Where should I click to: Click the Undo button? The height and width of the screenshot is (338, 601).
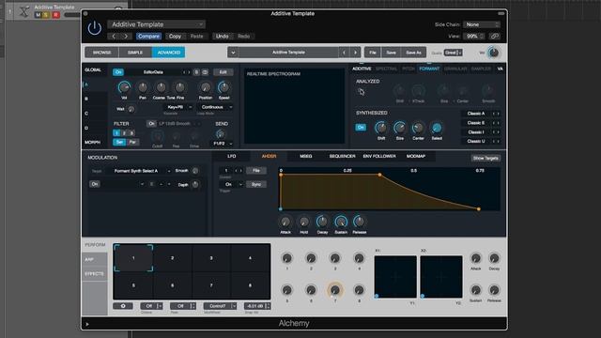tap(223, 36)
